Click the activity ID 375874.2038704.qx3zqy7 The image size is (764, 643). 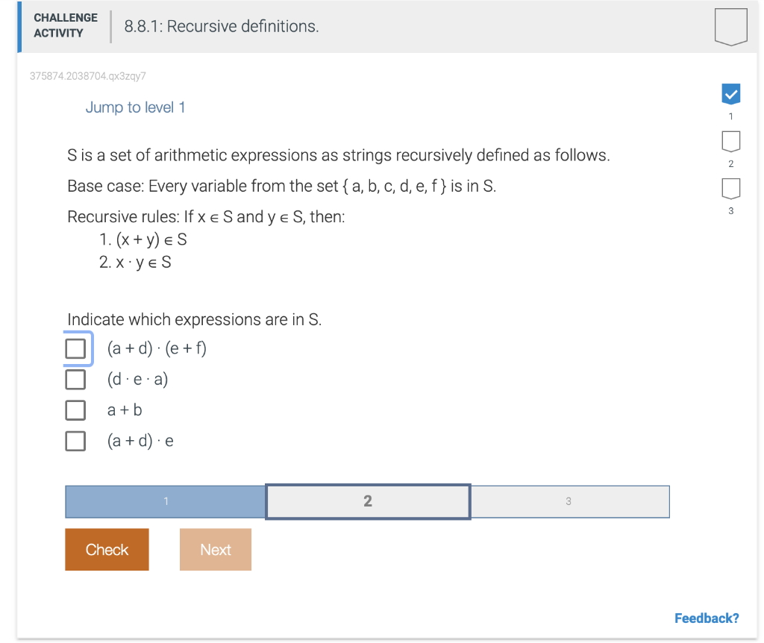point(87,76)
